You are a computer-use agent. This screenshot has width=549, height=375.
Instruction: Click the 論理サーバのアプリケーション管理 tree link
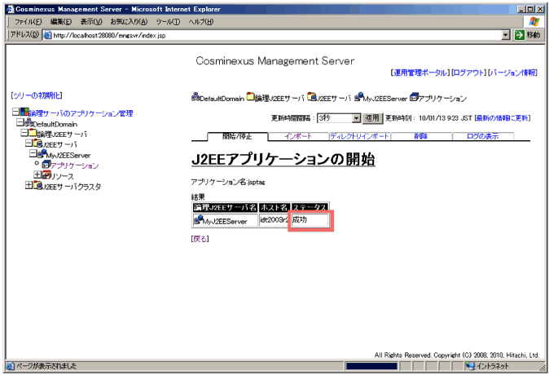coord(81,113)
